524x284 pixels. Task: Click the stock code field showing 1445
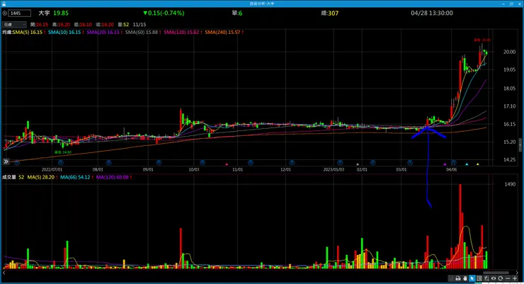tap(20, 13)
